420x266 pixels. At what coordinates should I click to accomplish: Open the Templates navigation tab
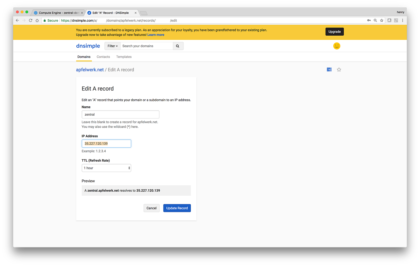[124, 57]
